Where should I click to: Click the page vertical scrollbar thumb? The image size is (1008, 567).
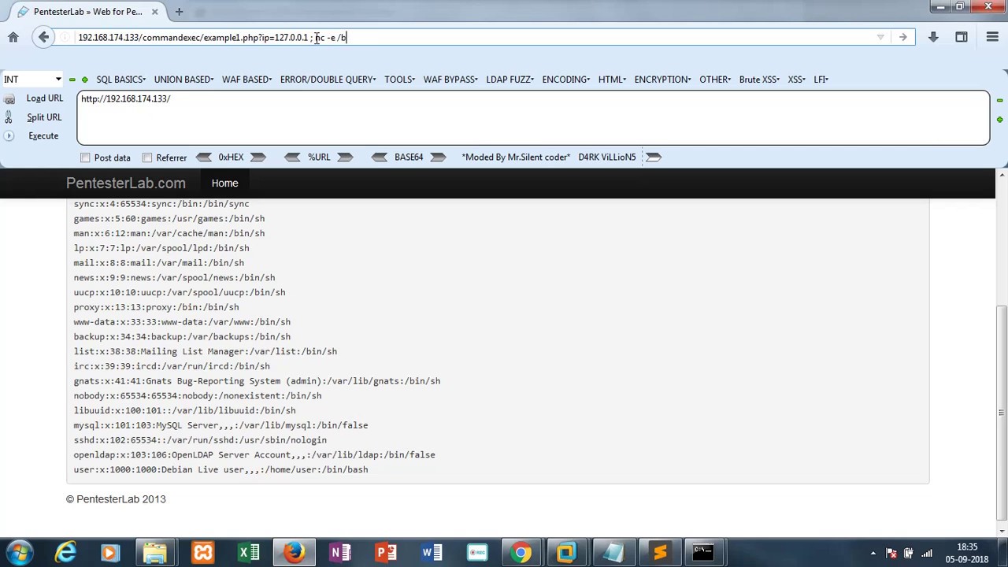(1002, 413)
